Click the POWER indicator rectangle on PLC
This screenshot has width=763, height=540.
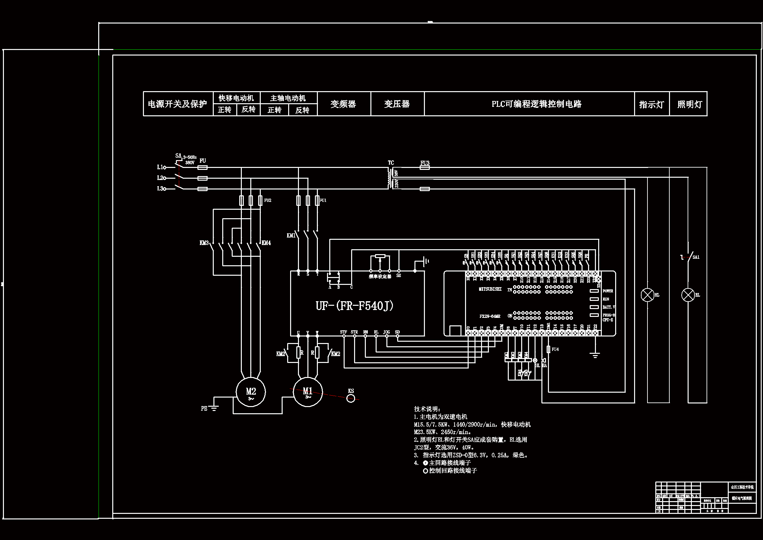[x=594, y=291]
